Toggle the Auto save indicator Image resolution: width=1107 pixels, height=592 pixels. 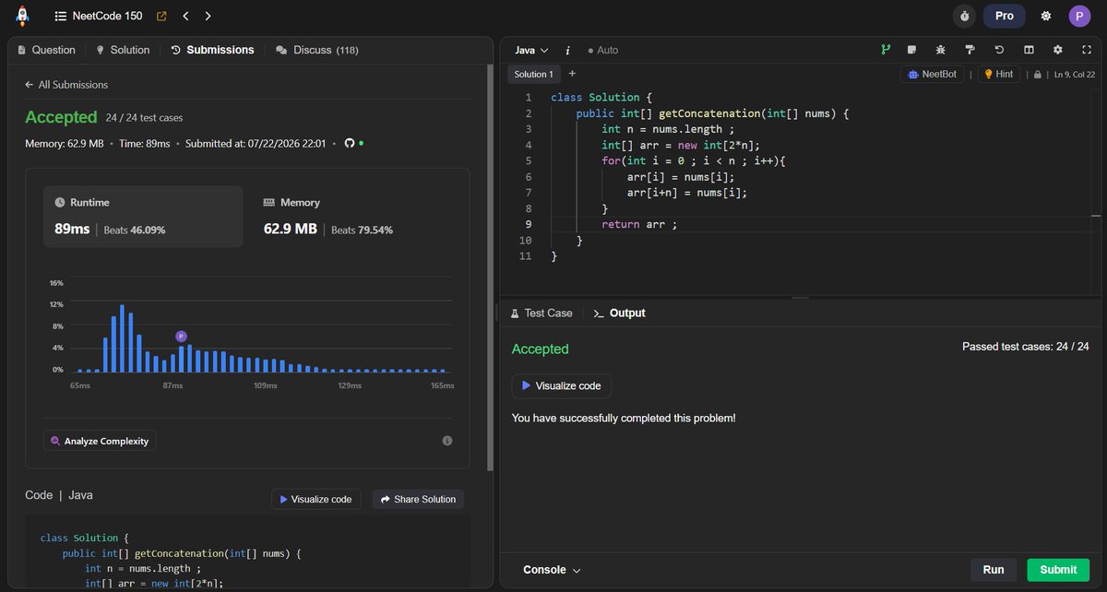coord(603,50)
